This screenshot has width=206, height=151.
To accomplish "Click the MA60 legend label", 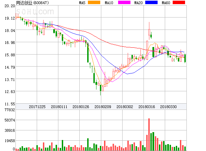I will click(166, 3).
